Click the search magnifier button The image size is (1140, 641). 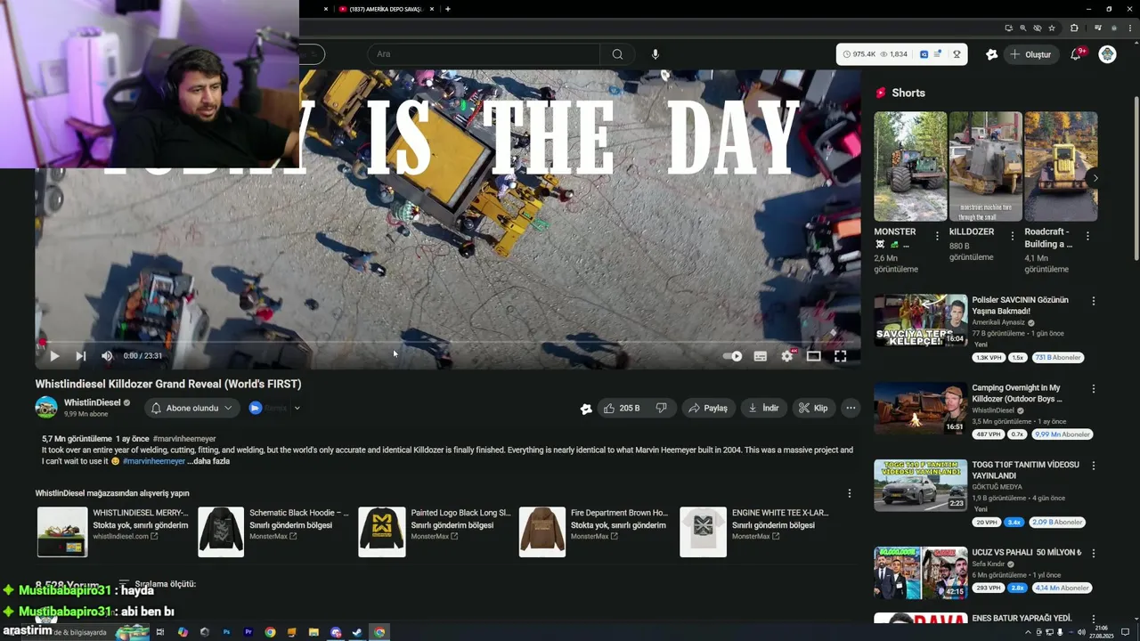tap(617, 54)
